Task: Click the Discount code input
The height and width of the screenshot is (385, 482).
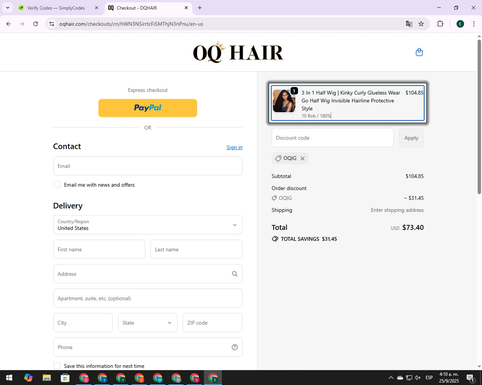Action: click(333, 138)
